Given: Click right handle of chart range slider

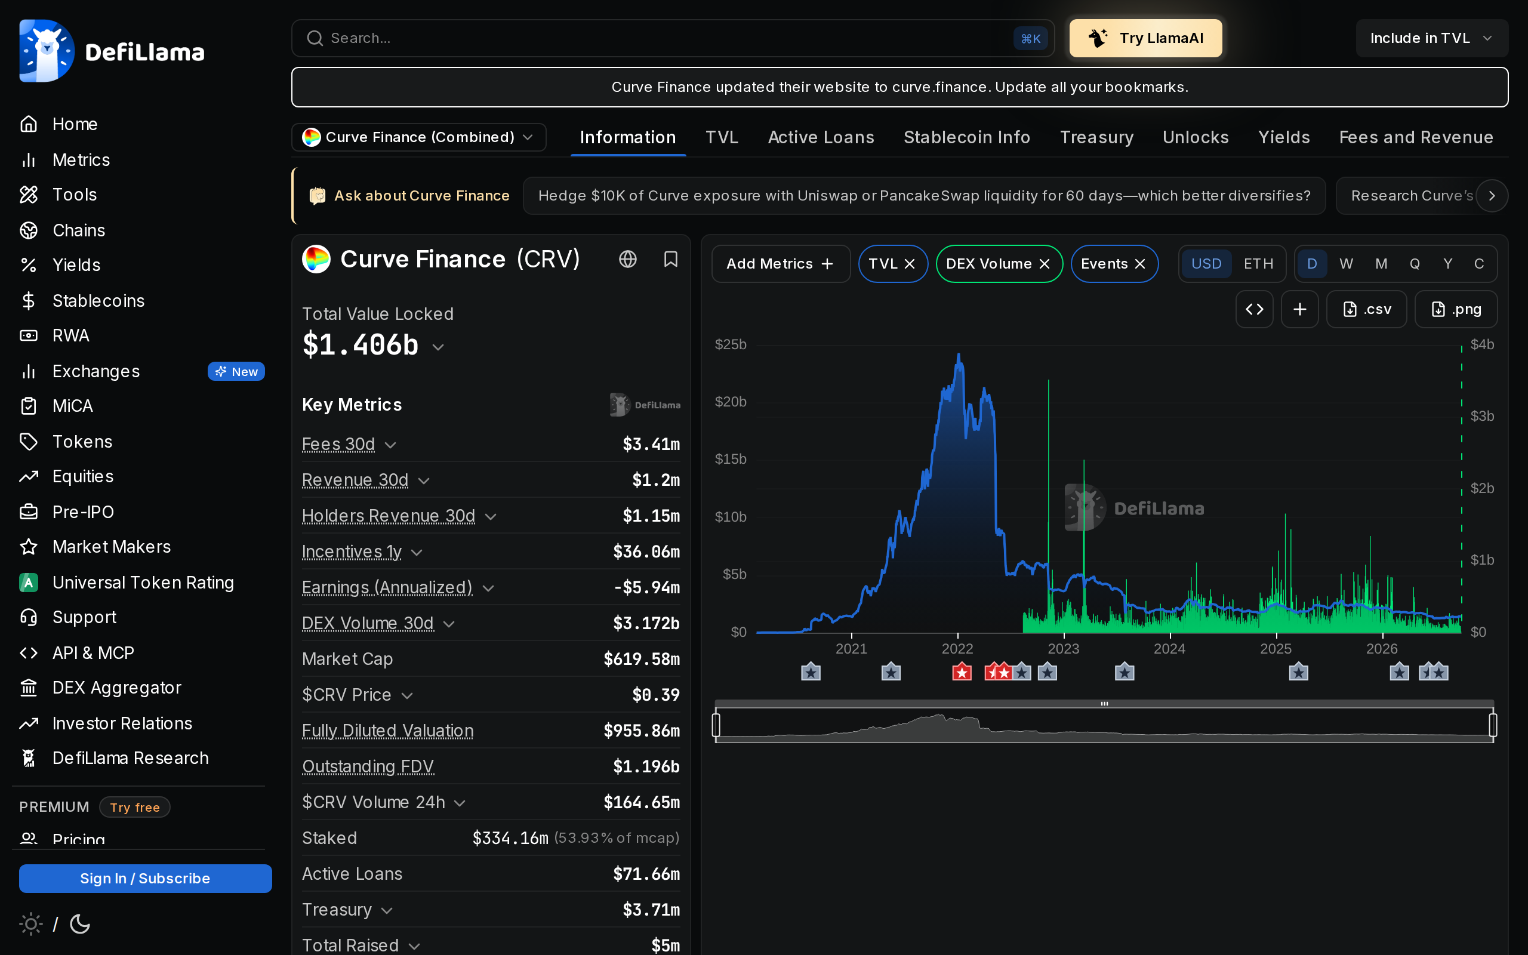Looking at the screenshot, I should pos(1493,725).
